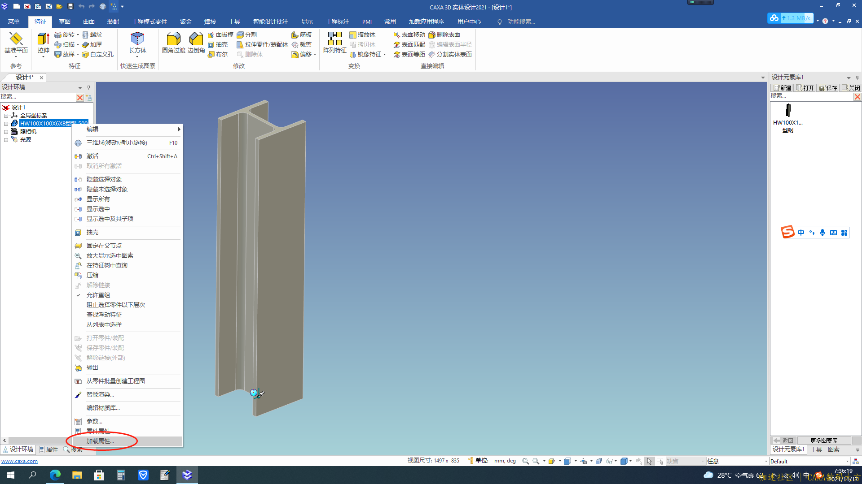Click the 分割 split tool
The width and height of the screenshot is (862, 484).
tap(246, 35)
